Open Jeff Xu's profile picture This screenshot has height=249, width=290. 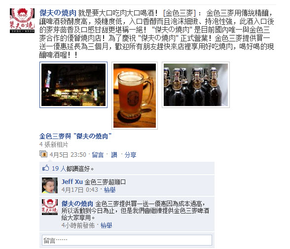50,185
